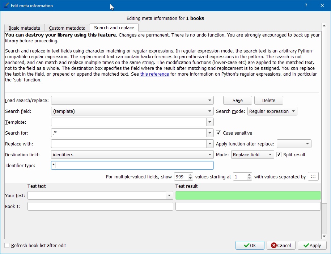The width and height of the screenshot is (331, 254).
Task: Click the down arrow of the starting-at spinner
Action: [249, 178]
